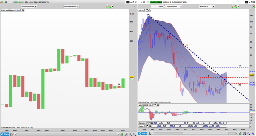Click chart lock icon left of zoom tools, left chart

(122, 134)
